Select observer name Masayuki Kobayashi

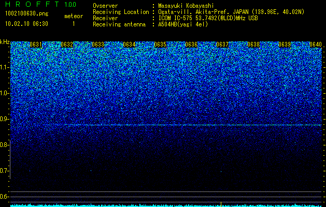point(186,6)
